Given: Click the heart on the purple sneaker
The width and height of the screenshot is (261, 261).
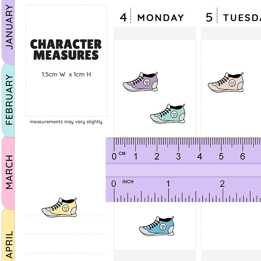Looking at the screenshot, I should click(x=147, y=83).
